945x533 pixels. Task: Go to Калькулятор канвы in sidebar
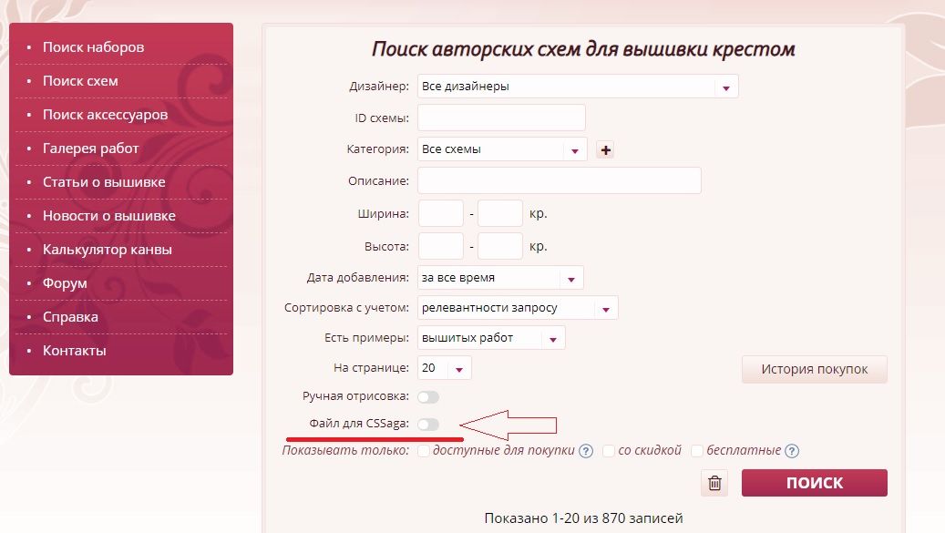(x=107, y=250)
